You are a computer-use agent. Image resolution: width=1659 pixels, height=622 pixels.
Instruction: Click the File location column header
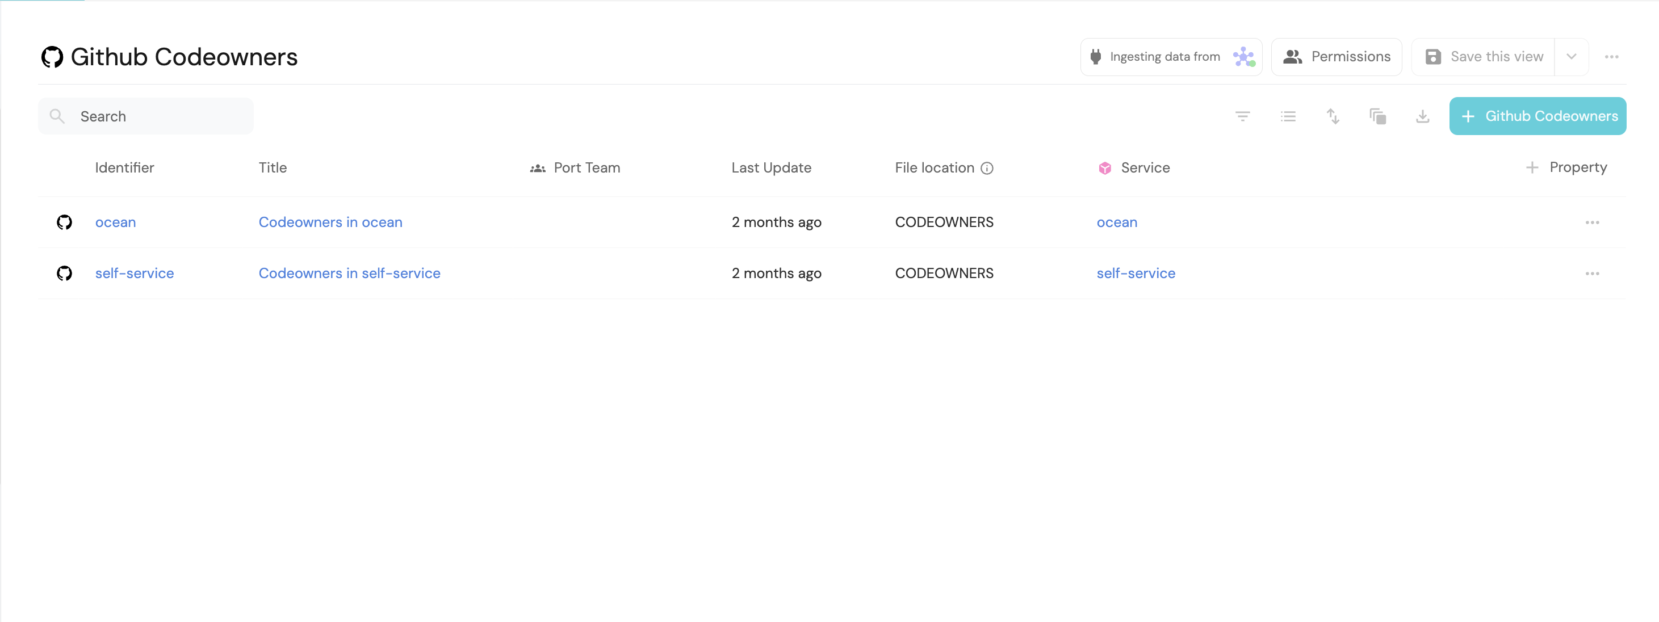(935, 167)
